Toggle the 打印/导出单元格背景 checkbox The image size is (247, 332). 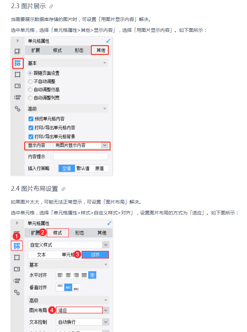(31, 137)
